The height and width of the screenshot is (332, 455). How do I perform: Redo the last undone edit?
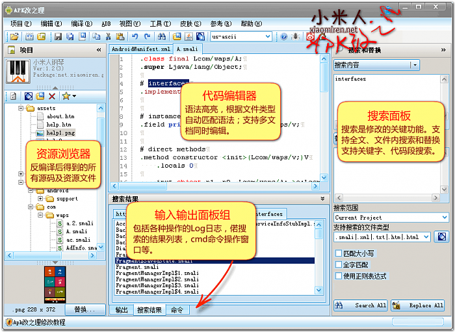[x=147, y=36]
